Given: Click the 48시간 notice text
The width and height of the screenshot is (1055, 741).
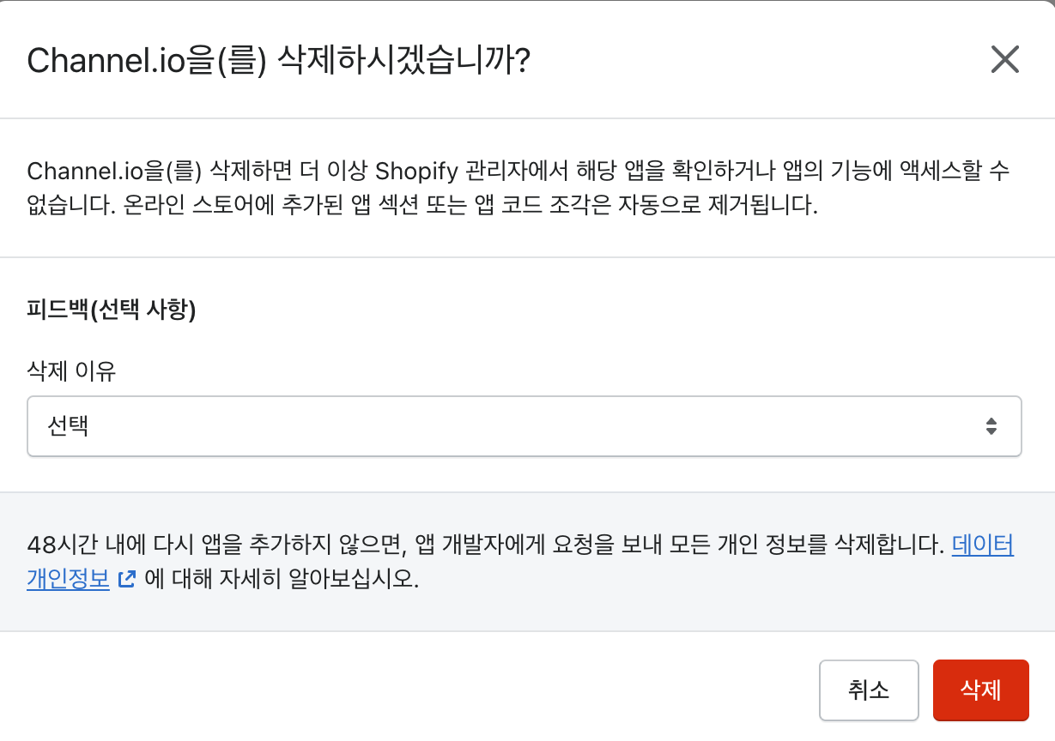Looking at the screenshot, I should coord(481,545).
